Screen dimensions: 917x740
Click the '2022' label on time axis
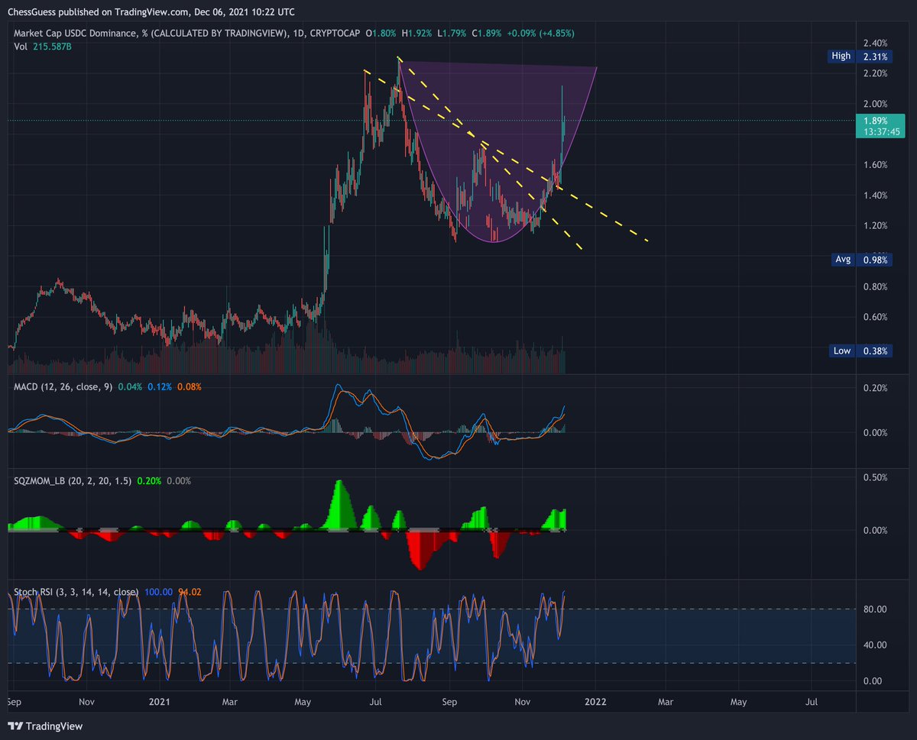click(595, 700)
